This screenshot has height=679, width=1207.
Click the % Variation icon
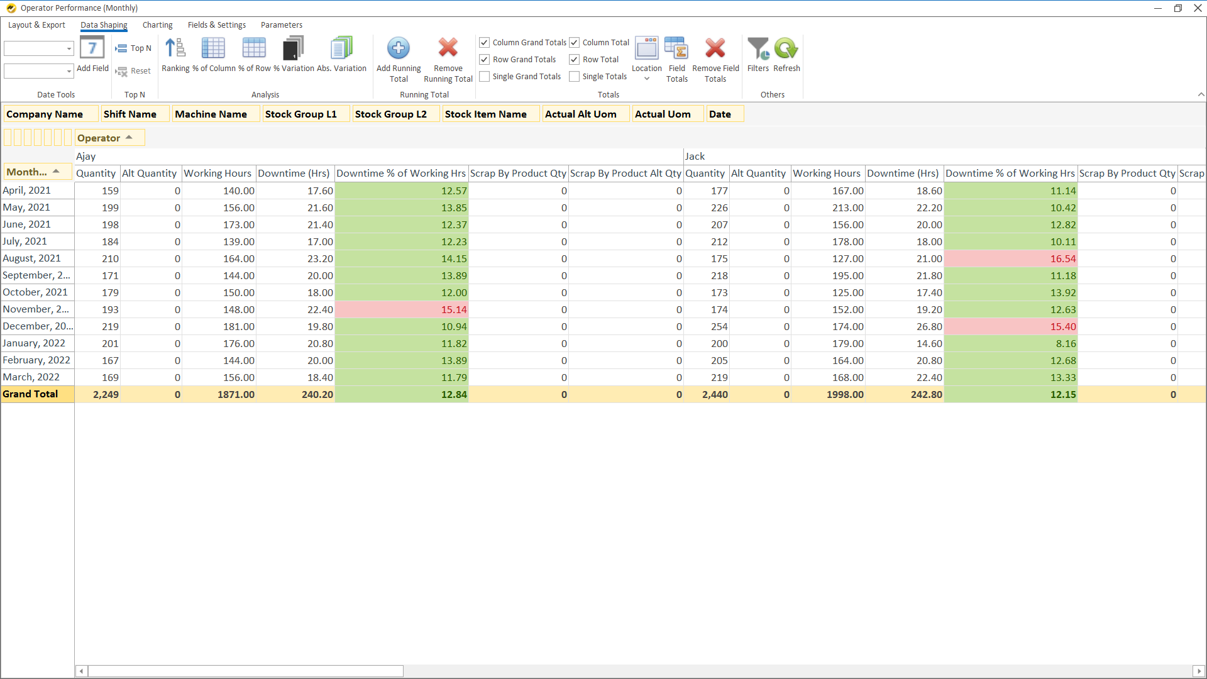point(294,49)
